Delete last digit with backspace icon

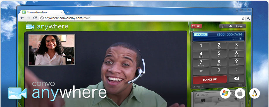click(236, 79)
